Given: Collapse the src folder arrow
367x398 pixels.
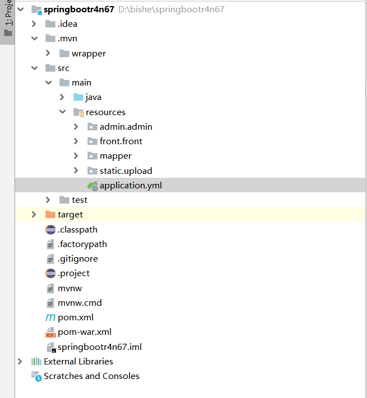Looking at the screenshot, I should 34,68.
